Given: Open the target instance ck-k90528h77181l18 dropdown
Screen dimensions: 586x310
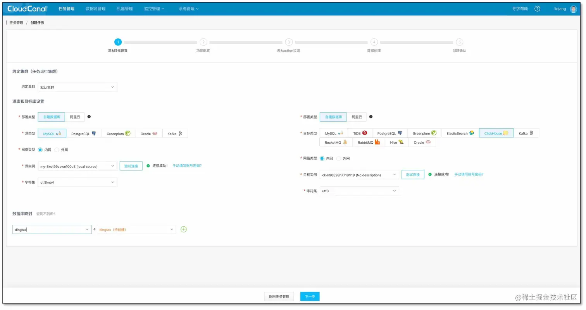Looking at the screenshot, I should pyautogui.click(x=359, y=175).
